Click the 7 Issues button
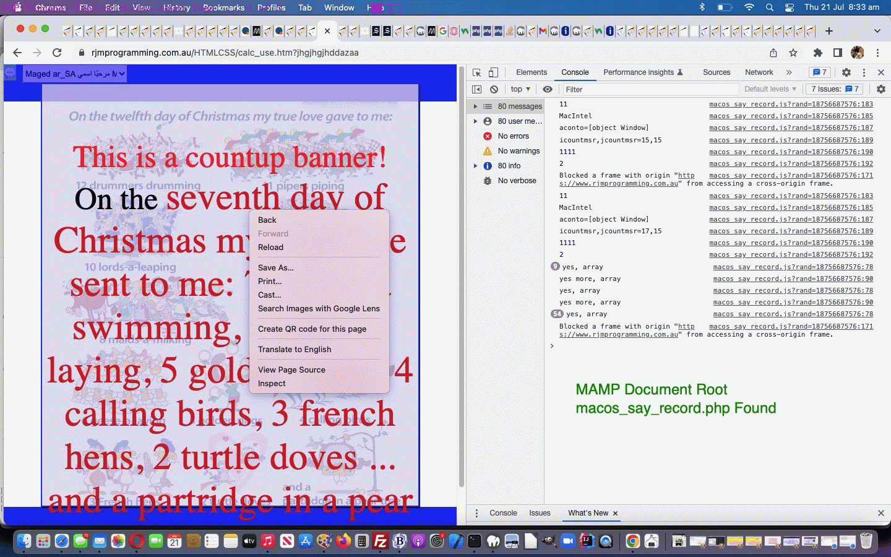The height and width of the screenshot is (557, 891). (834, 89)
